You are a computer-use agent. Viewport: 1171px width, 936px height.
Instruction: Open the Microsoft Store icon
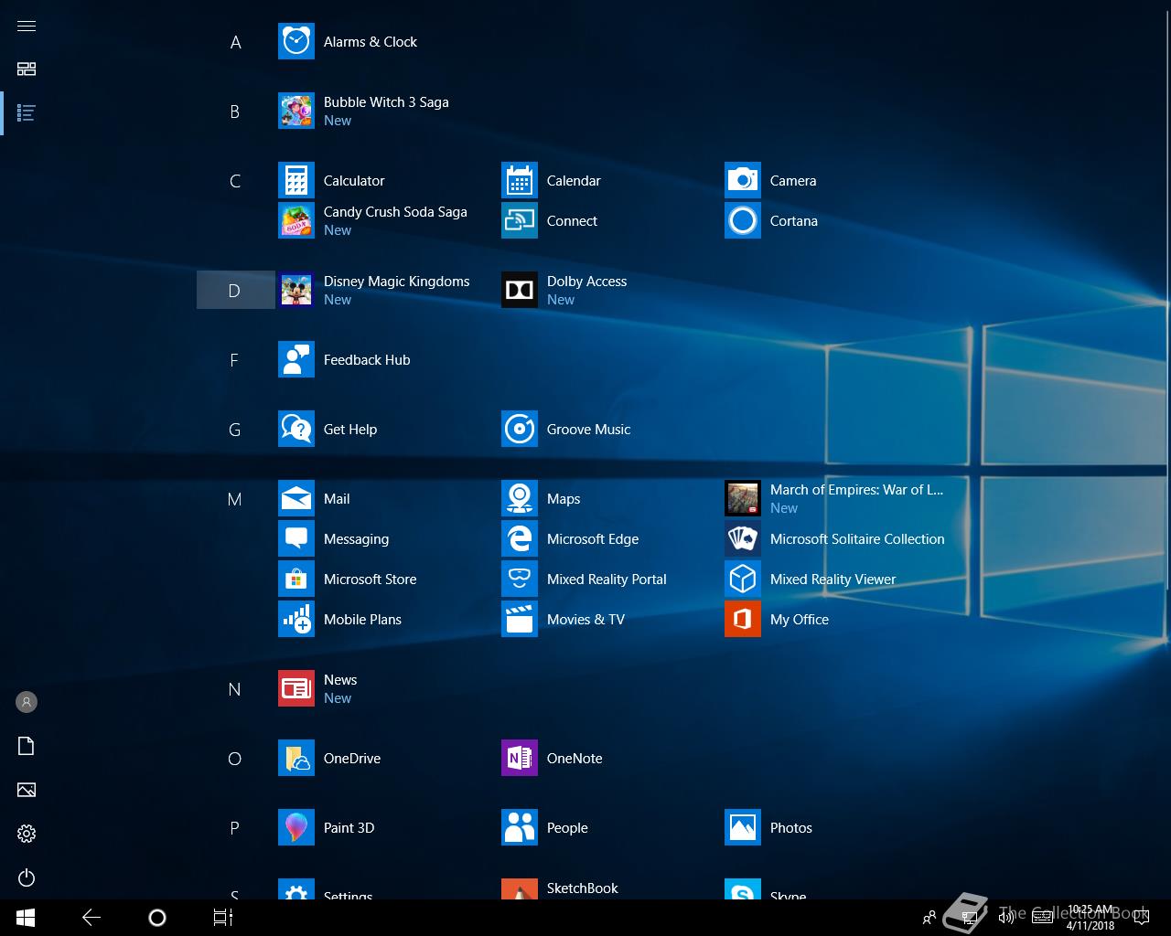click(296, 580)
